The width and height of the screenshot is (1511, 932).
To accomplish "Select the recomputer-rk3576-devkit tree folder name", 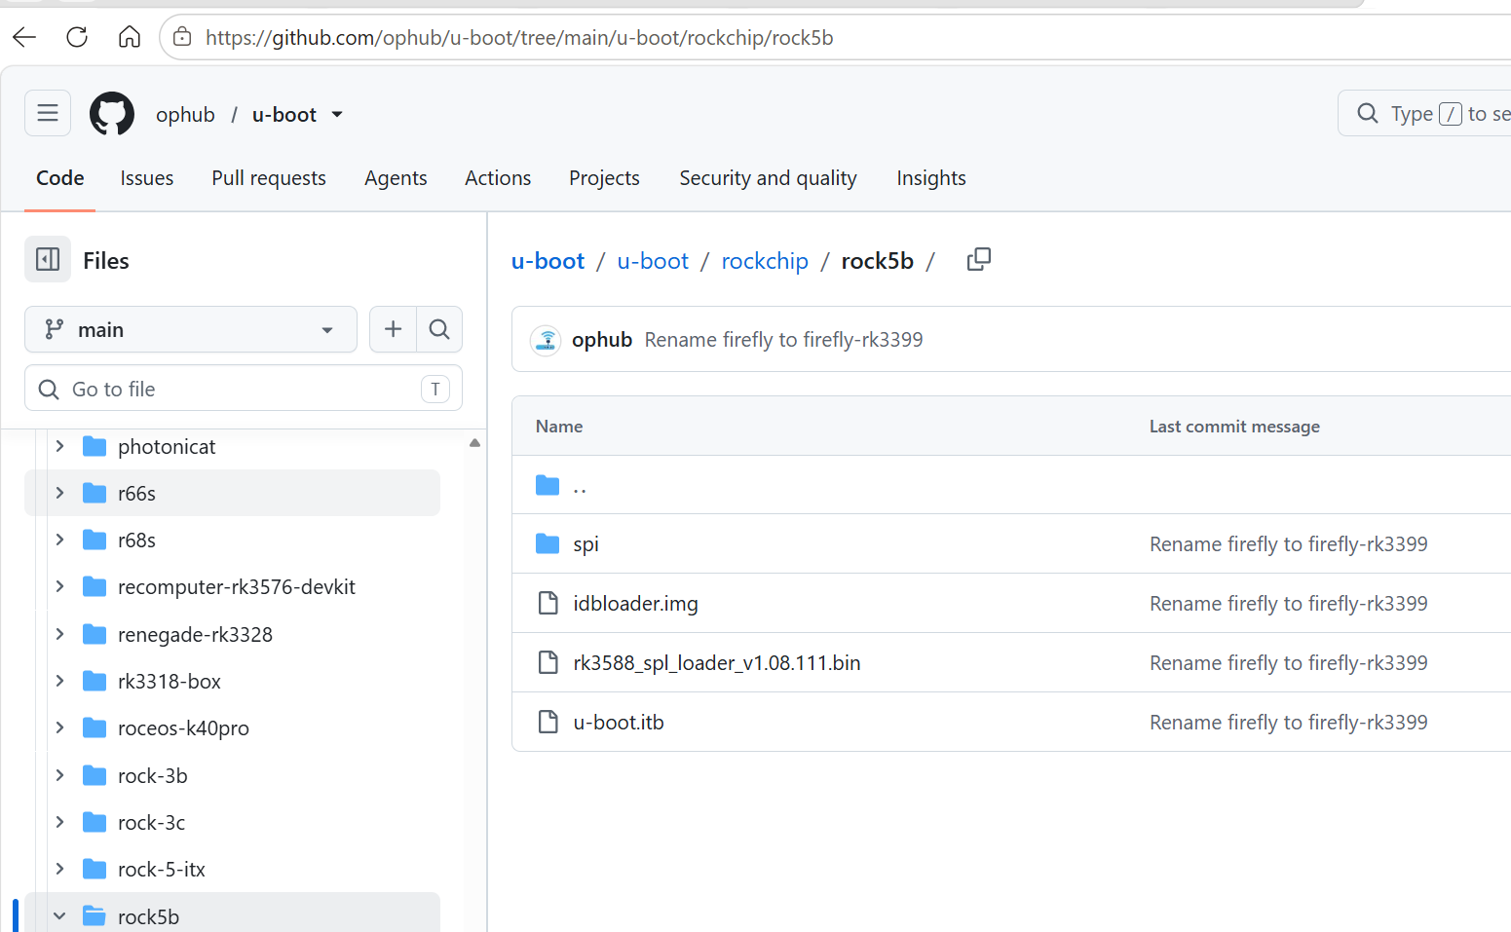I will point(237,587).
